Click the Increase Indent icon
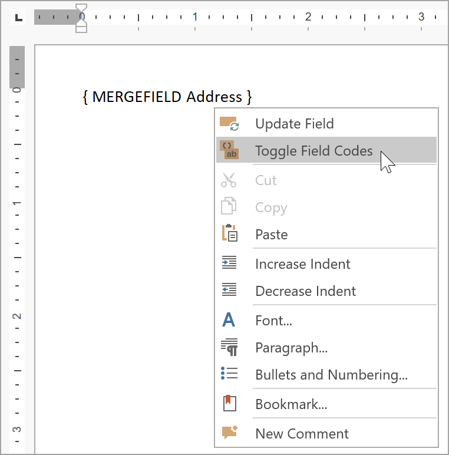Viewport: 449px width, 455px height. click(229, 263)
